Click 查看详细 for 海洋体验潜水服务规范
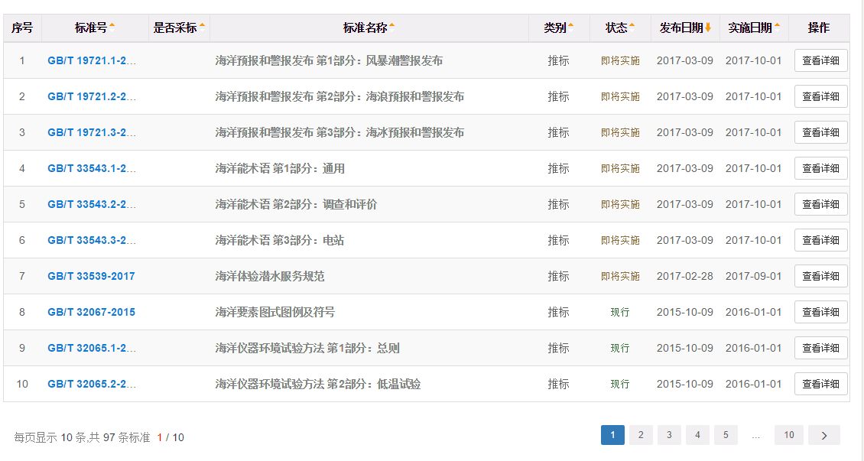 coord(820,276)
